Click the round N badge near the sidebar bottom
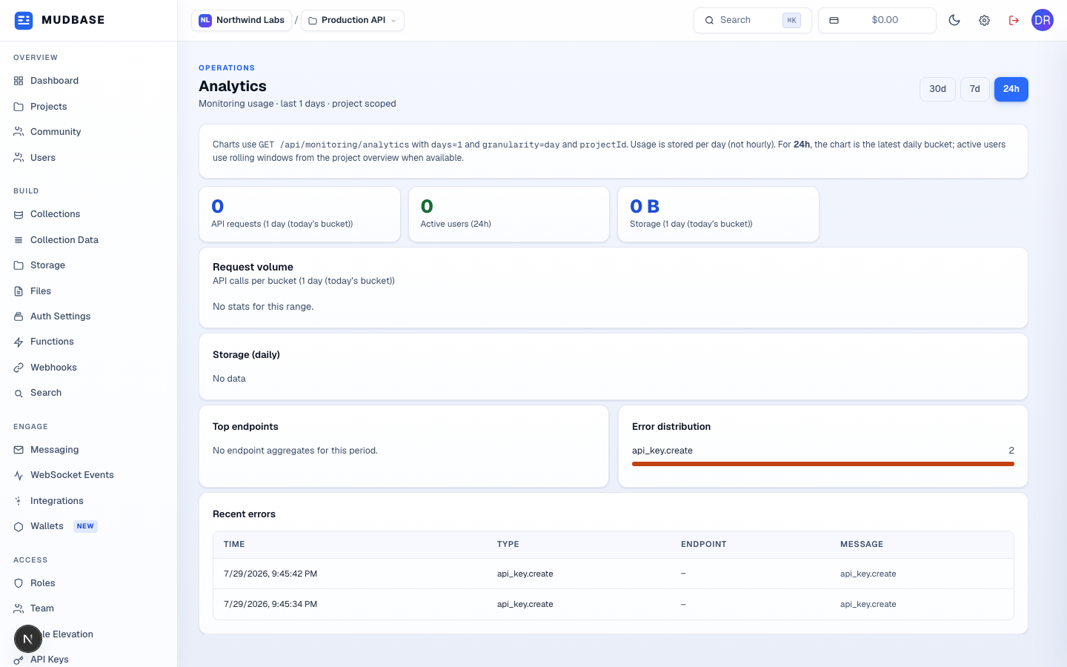 [28, 638]
